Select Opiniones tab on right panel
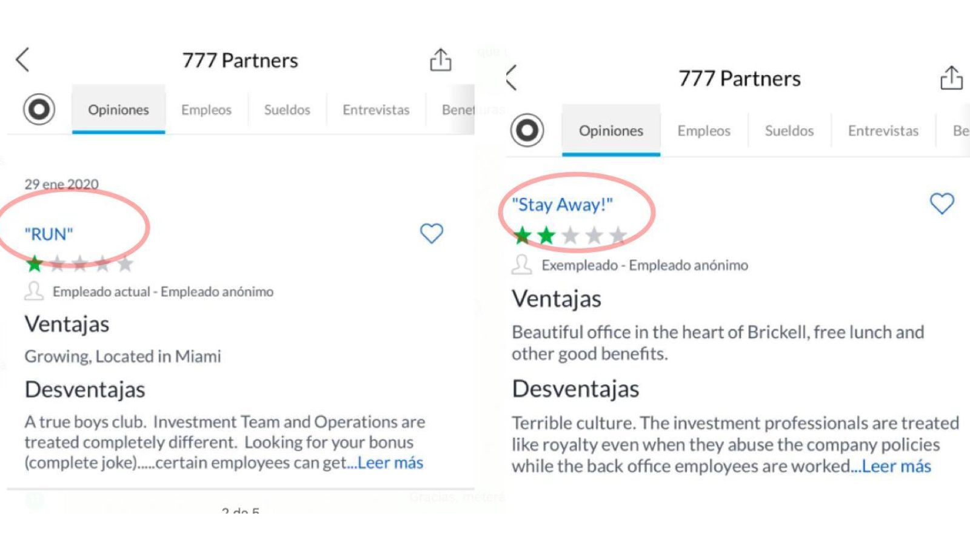 pyautogui.click(x=610, y=131)
